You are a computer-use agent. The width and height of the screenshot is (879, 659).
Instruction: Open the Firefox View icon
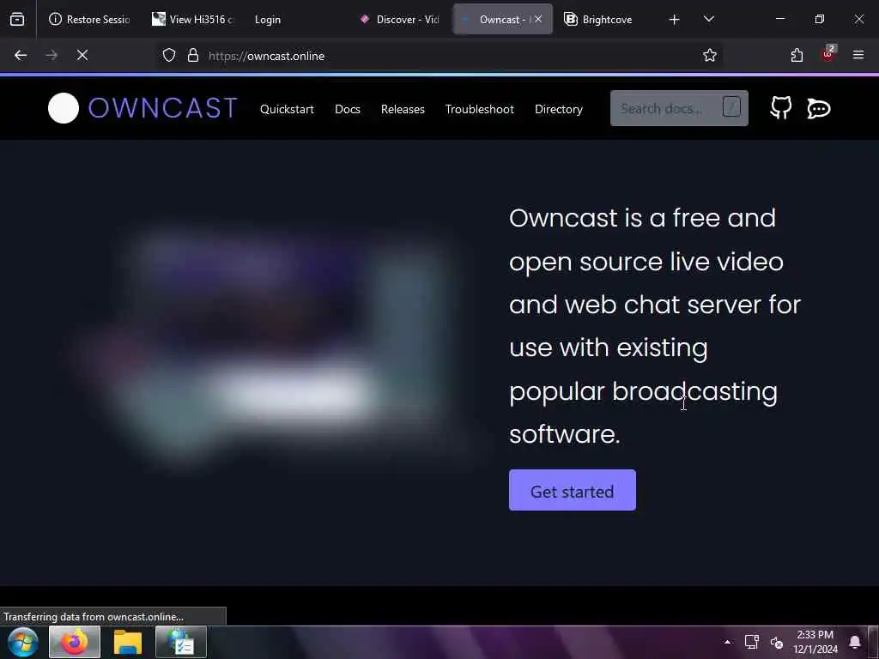coord(17,19)
